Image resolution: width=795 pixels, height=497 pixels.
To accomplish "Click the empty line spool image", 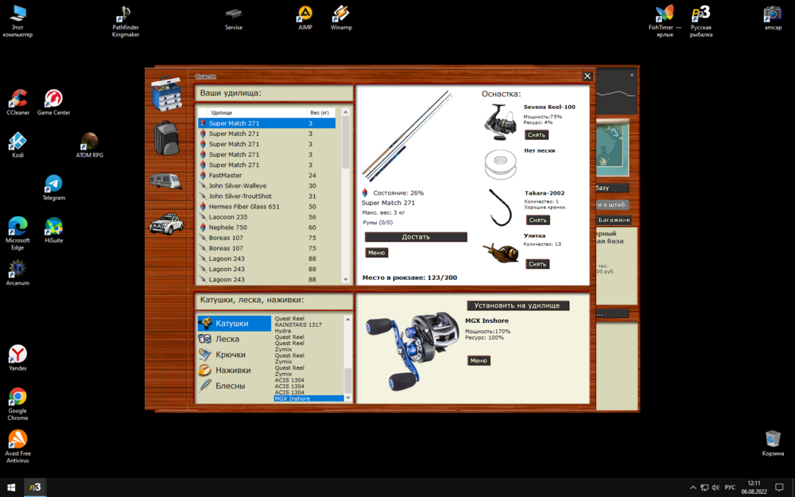I will [501, 165].
